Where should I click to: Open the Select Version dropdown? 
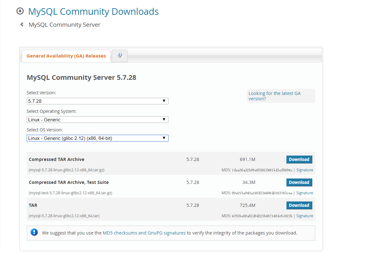tap(97, 101)
